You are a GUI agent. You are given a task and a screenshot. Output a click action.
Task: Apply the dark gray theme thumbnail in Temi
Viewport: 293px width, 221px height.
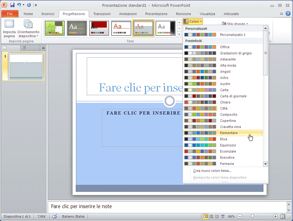77,28
